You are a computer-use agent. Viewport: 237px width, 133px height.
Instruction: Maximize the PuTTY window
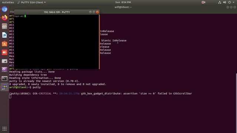(x=94, y=12)
